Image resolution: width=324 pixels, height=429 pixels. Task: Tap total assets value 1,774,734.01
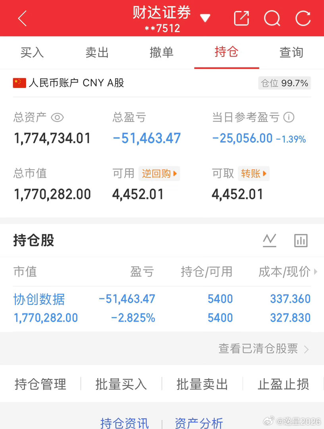tap(52, 138)
